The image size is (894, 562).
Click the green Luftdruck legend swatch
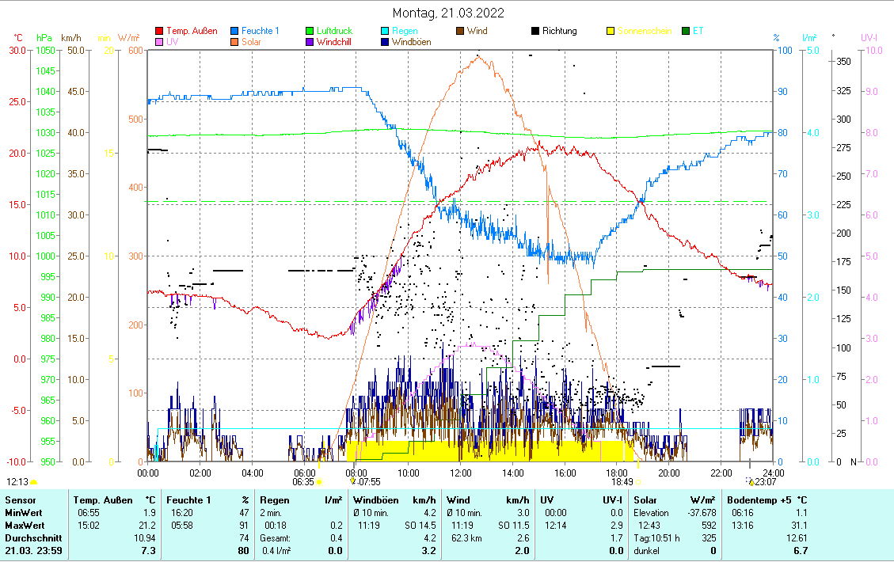pyautogui.click(x=310, y=32)
